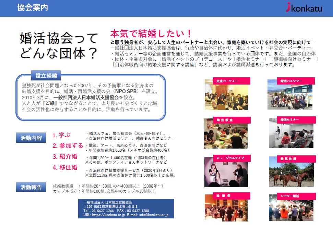Open the シアター婚活 photo
Image resolution: width=333 pixels, height=229 pixels.
pyautogui.click(x=290, y=209)
